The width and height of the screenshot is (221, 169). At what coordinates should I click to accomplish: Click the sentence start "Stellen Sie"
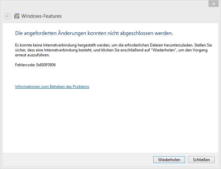click(x=203, y=45)
